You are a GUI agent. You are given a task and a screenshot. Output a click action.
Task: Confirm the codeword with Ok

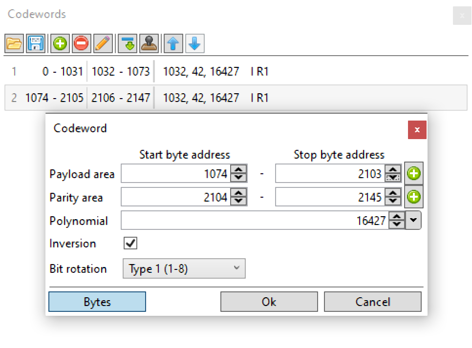(x=269, y=302)
